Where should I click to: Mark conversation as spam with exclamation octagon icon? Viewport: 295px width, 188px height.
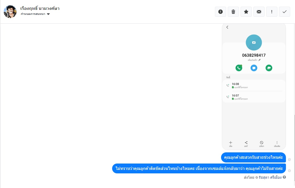(x=221, y=12)
